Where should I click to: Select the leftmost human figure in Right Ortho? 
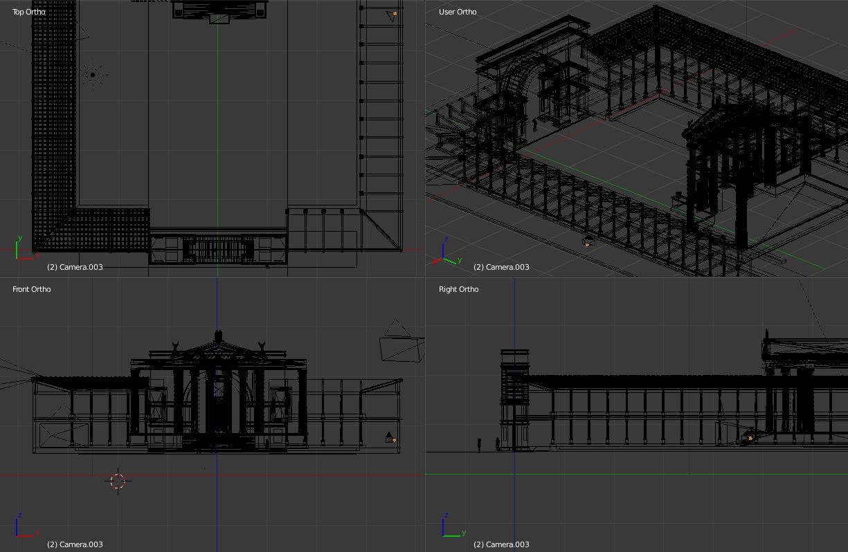pos(479,445)
